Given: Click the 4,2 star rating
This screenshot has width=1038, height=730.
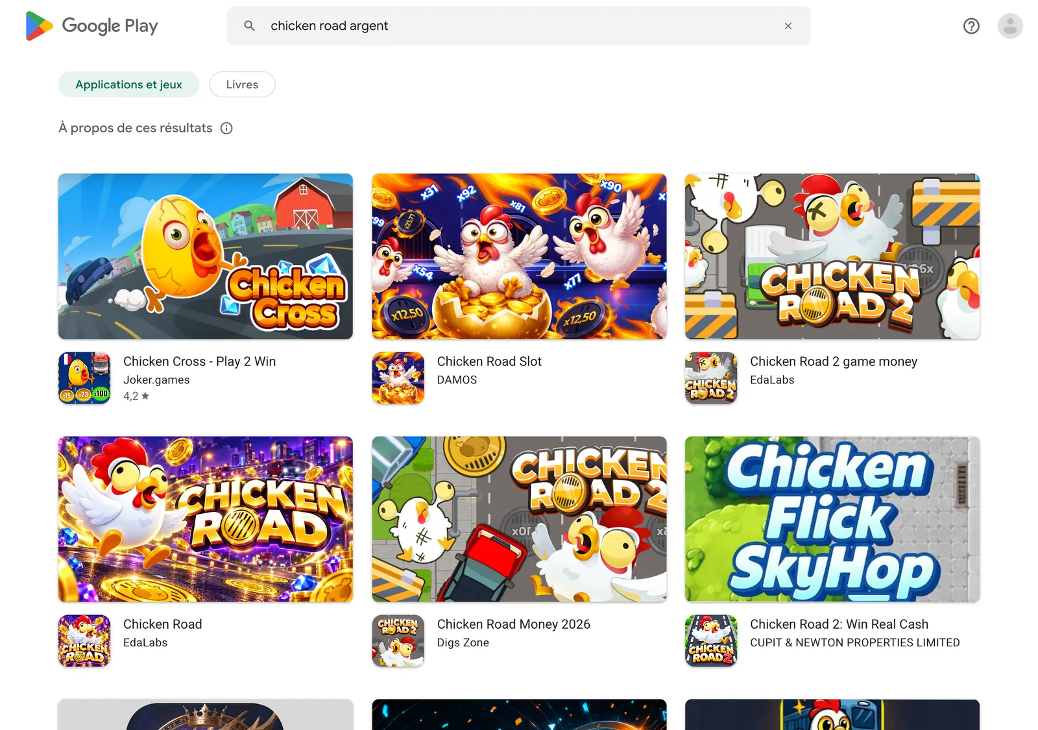Looking at the screenshot, I should pos(136,396).
